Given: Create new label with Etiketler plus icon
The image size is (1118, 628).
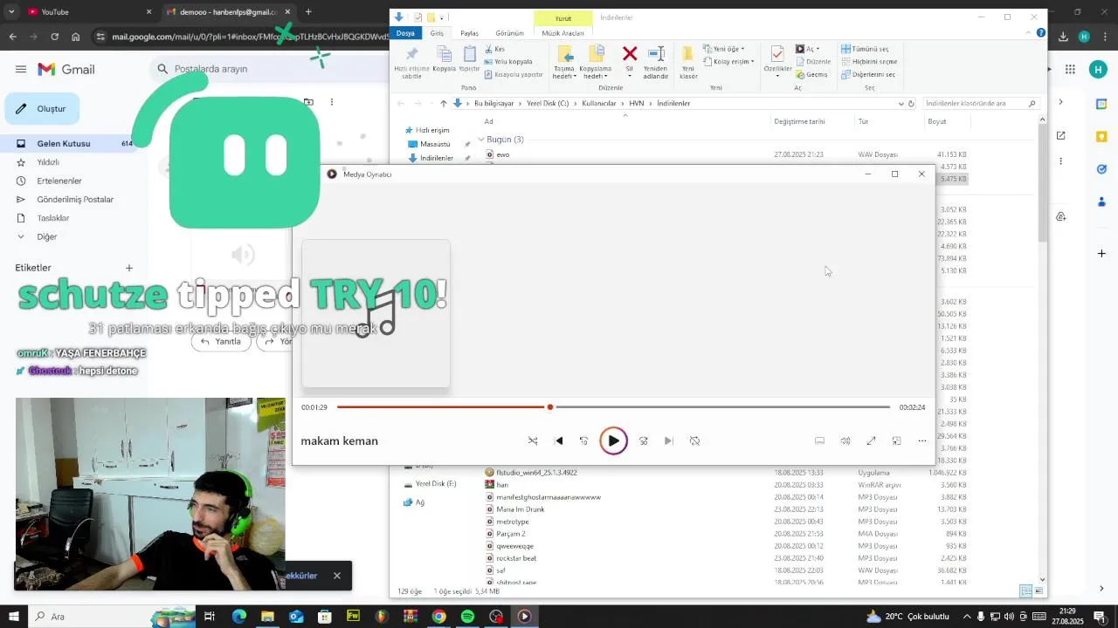Looking at the screenshot, I should [x=129, y=268].
